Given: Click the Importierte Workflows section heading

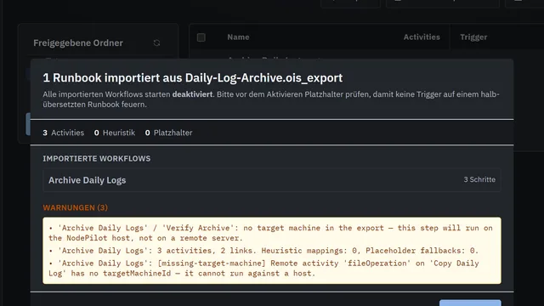Looking at the screenshot, I should [x=96, y=159].
